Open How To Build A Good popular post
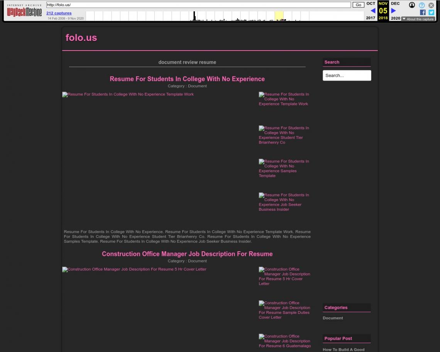This screenshot has width=440, height=352. click(344, 349)
